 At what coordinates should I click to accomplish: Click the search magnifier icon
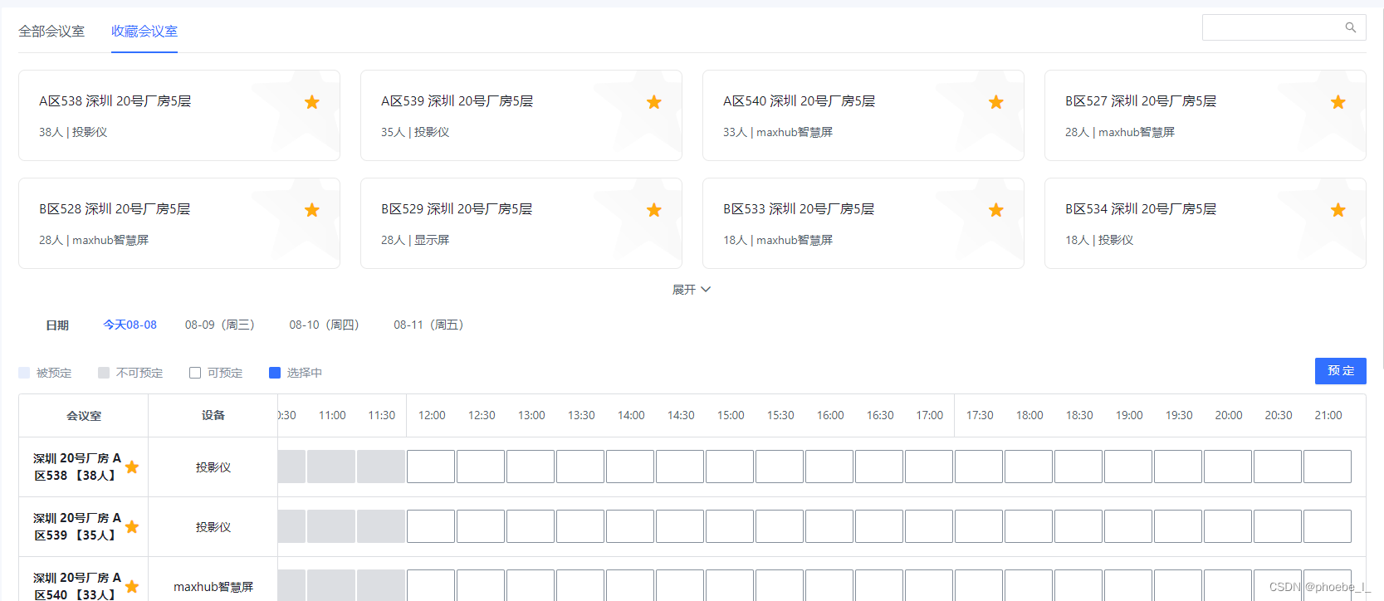click(x=1351, y=27)
